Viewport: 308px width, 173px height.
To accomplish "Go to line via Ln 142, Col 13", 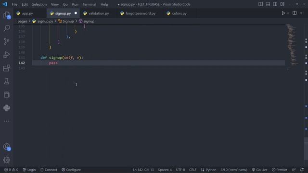I will click(143, 170).
